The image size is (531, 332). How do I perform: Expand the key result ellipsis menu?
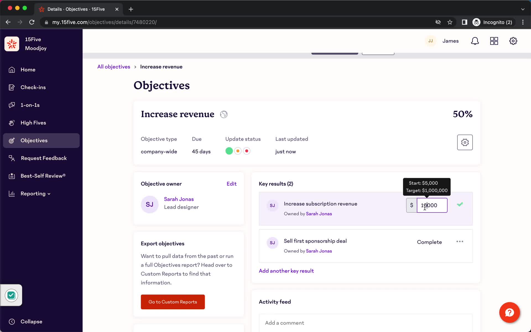(460, 241)
